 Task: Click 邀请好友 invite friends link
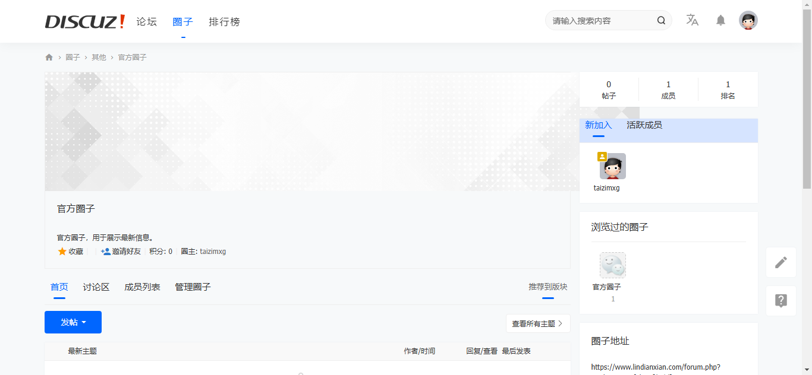click(x=121, y=252)
